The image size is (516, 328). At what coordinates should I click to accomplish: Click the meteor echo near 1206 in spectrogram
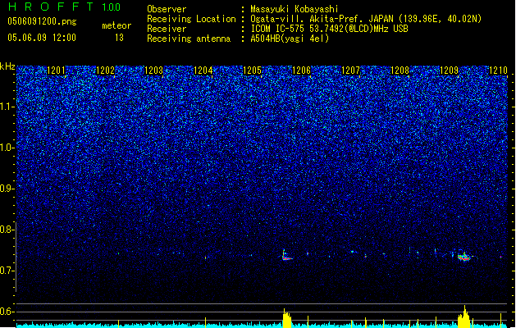coord(286,256)
